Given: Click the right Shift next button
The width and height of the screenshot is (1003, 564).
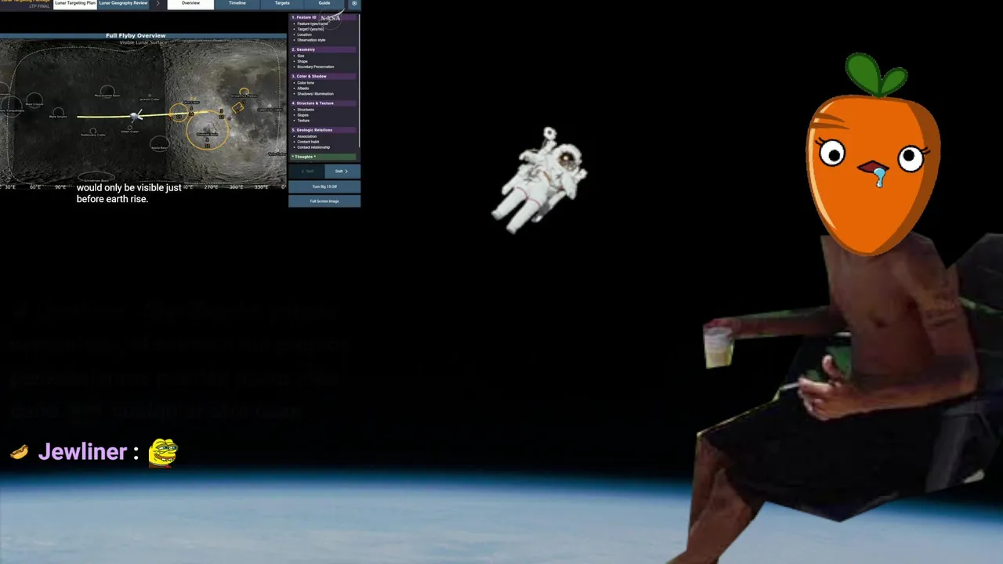Looking at the screenshot, I should tap(342, 171).
